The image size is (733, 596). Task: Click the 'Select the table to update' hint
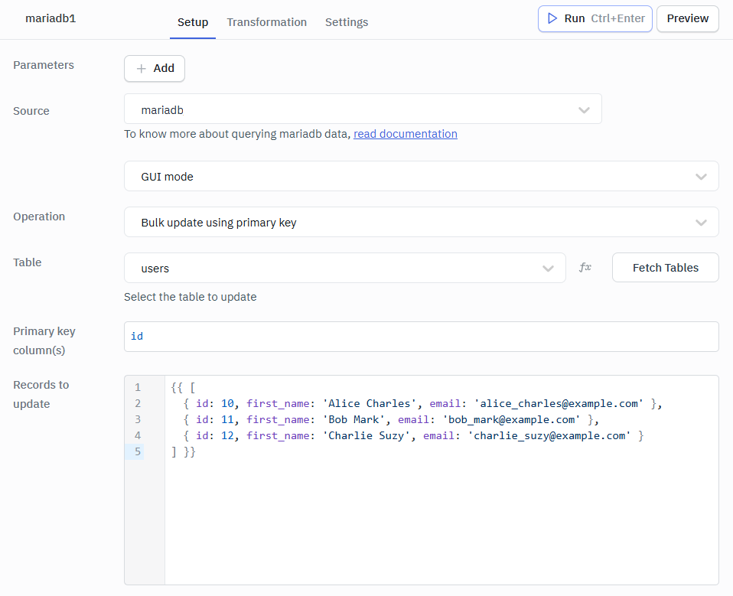click(x=191, y=297)
